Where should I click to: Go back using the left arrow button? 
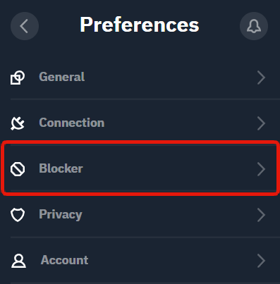click(25, 26)
